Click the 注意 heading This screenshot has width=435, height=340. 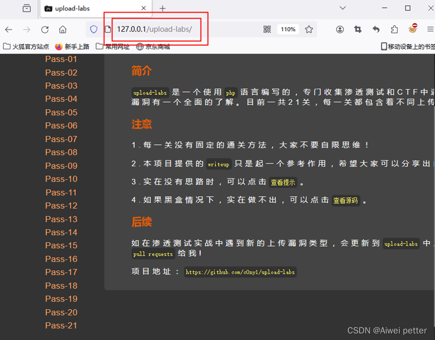tap(141, 124)
